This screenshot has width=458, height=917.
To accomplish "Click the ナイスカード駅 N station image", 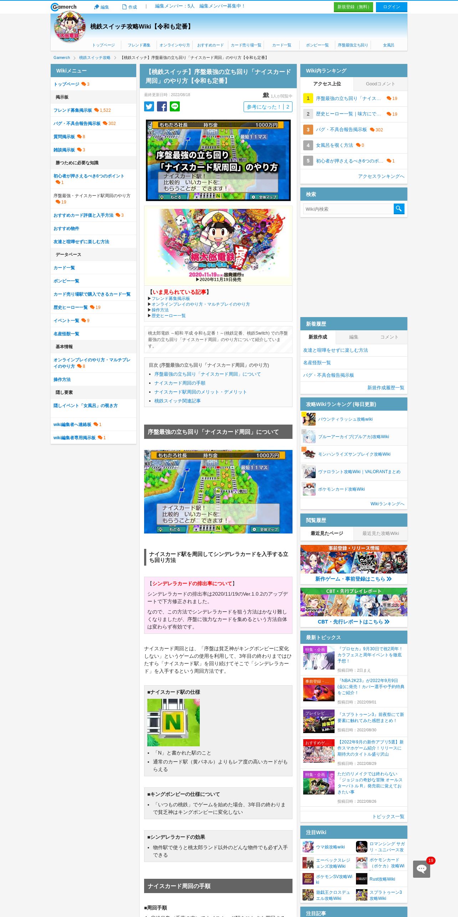I will pos(173,722).
